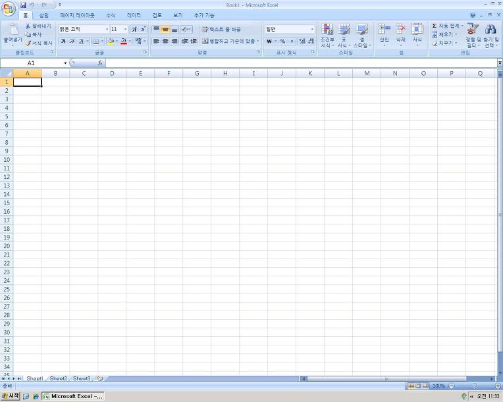Click the Undo arrow in quick access toolbar
Viewport: 503px width, 402px height.
32,5
